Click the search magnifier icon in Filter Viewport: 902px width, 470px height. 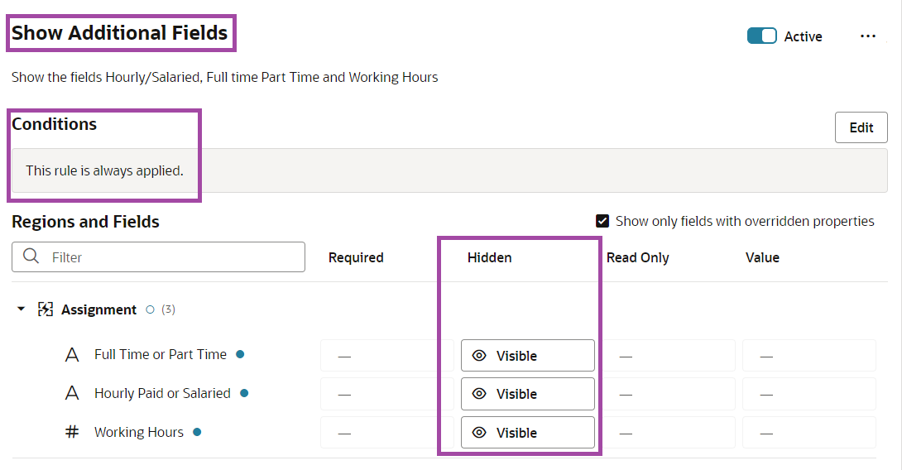tap(31, 257)
